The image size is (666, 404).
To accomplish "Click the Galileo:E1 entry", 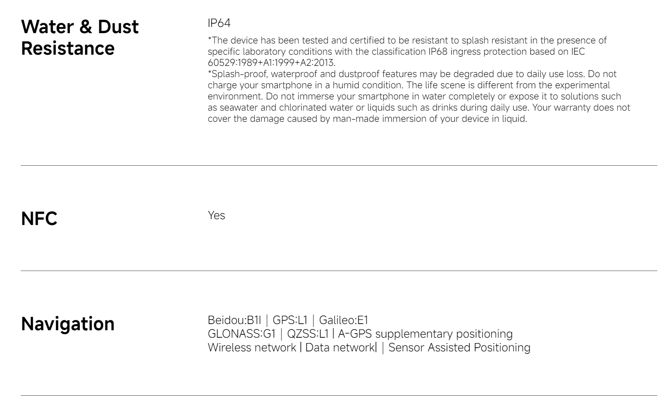I will point(343,320).
